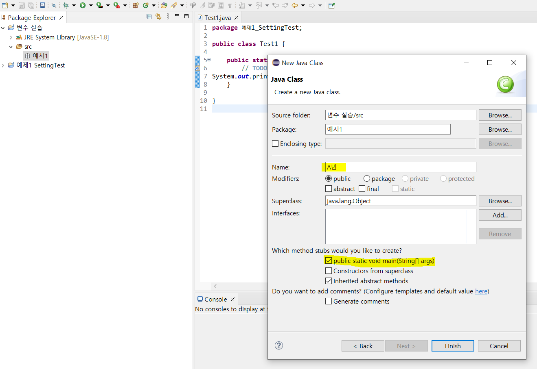Image resolution: width=537 pixels, height=369 pixels.
Task: Click the Forward navigation arrow icon
Action: tap(312, 5)
